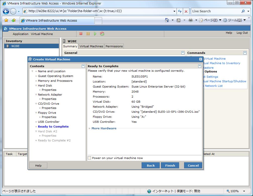Collapse the Floppy Drive tree node
This screenshot has height=196, width=253.
click(36, 113)
